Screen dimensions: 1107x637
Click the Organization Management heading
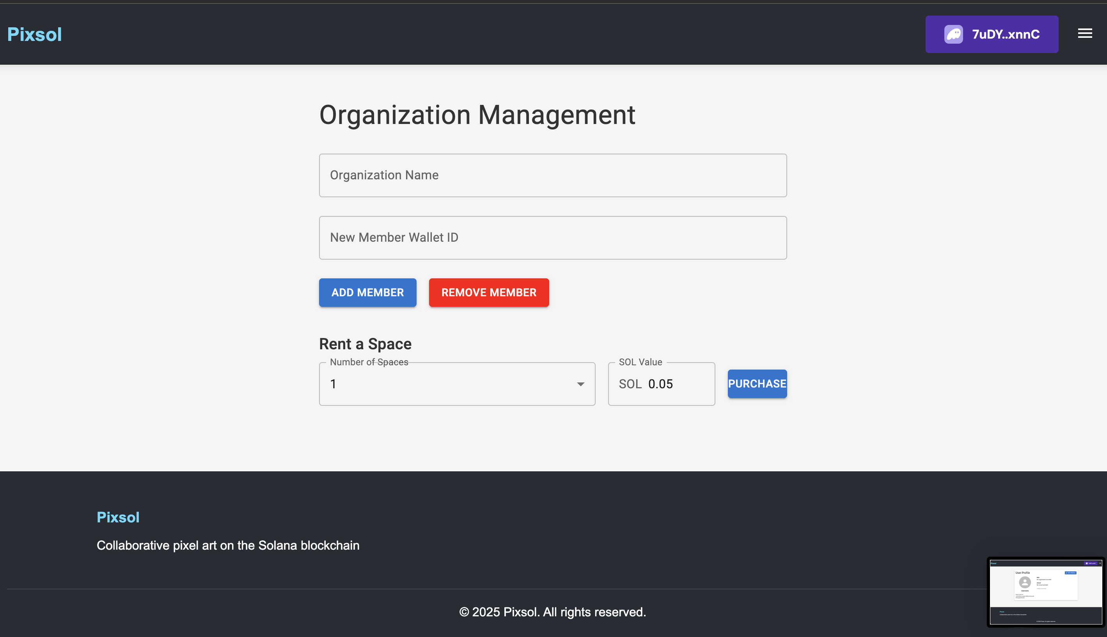477,115
